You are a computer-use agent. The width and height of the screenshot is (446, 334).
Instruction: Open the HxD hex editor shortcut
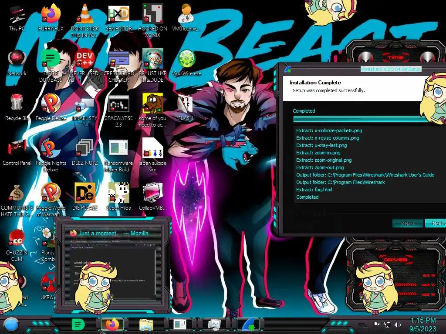point(118,18)
